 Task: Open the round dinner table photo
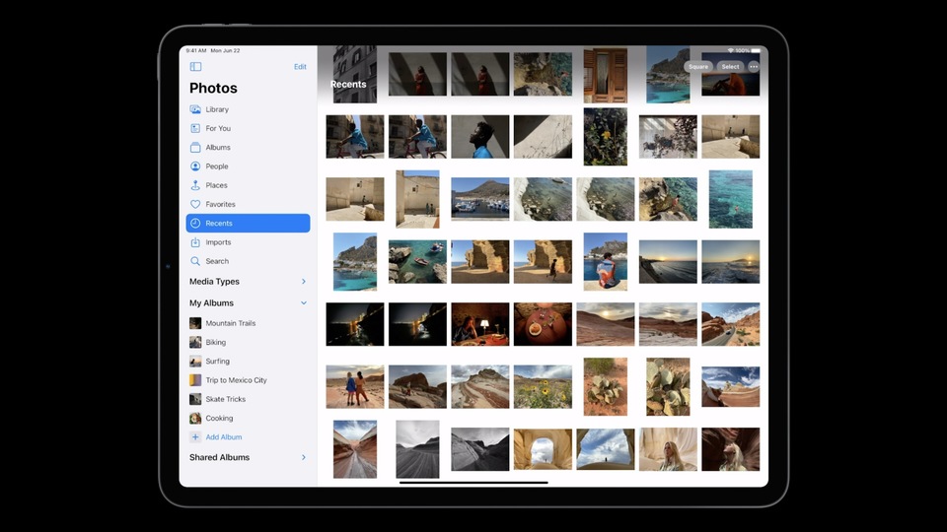point(543,324)
